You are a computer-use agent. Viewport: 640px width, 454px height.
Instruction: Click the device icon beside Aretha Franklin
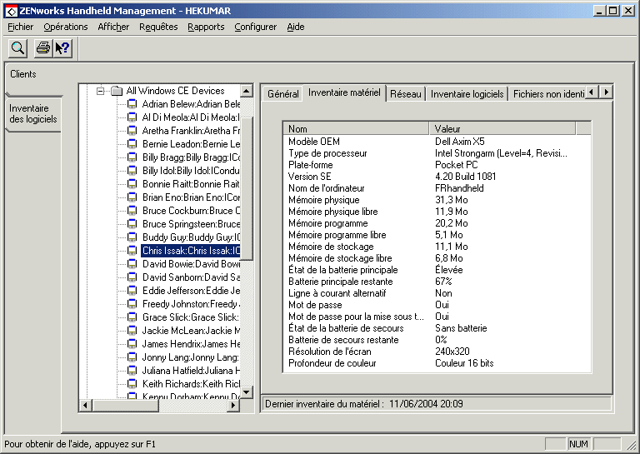point(132,131)
